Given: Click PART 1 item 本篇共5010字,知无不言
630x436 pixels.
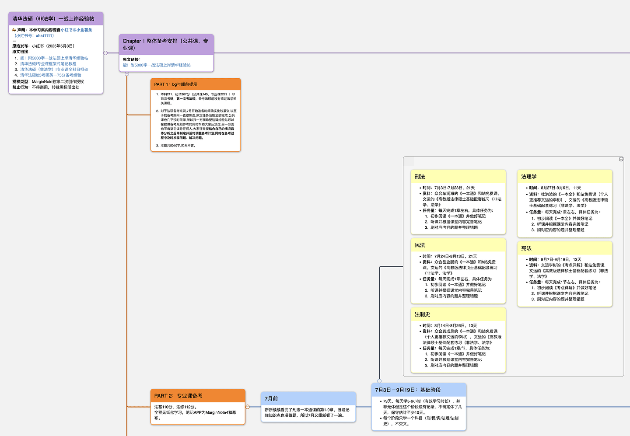Looking at the screenshot, I should pos(178,146).
